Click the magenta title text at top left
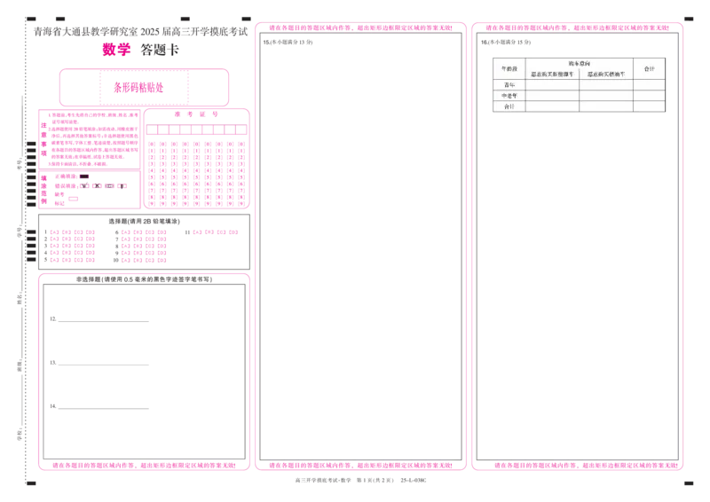710x502 pixels. (115, 50)
